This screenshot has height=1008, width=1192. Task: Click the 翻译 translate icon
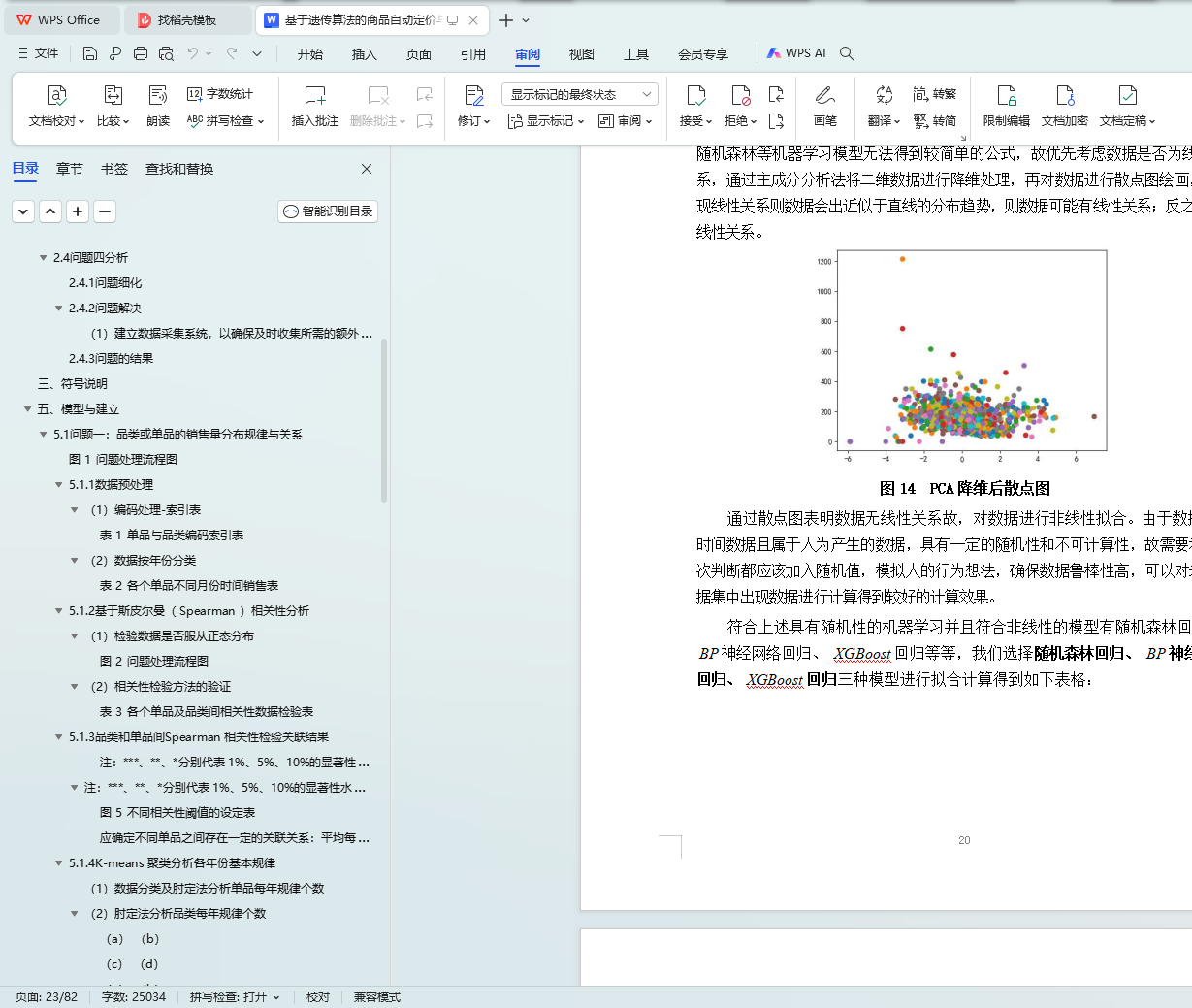pos(884,95)
